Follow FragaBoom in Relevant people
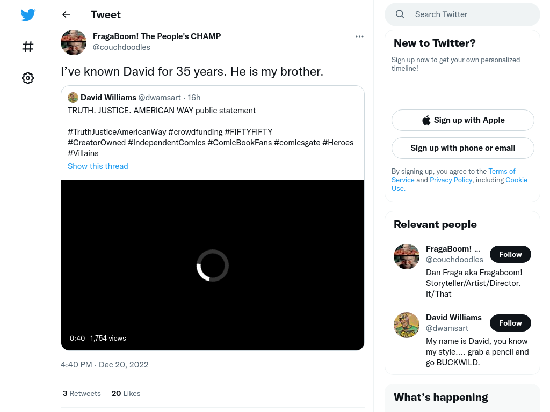The width and height of the screenshot is (550, 412). coord(510,254)
